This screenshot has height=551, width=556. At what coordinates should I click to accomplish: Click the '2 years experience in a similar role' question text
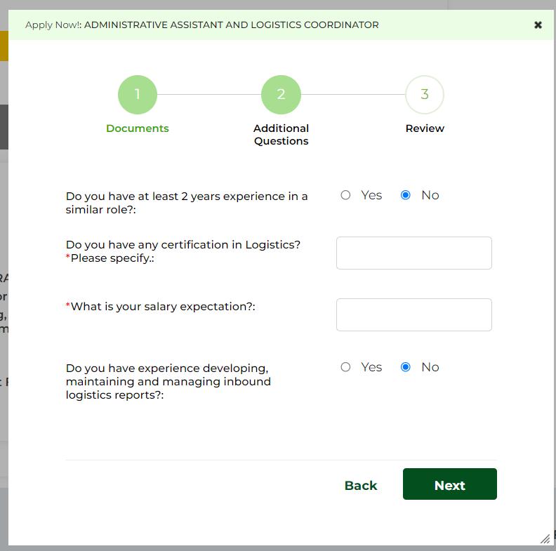(187, 203)
